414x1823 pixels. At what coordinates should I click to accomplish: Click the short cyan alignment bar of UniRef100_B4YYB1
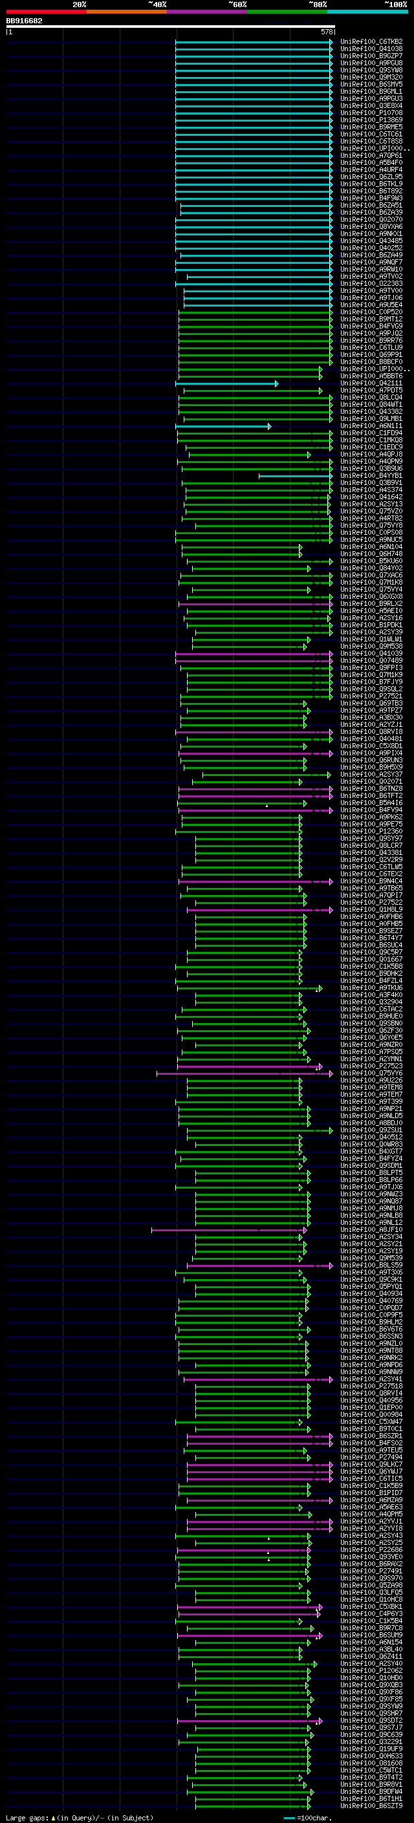click(x=295, y=476)
